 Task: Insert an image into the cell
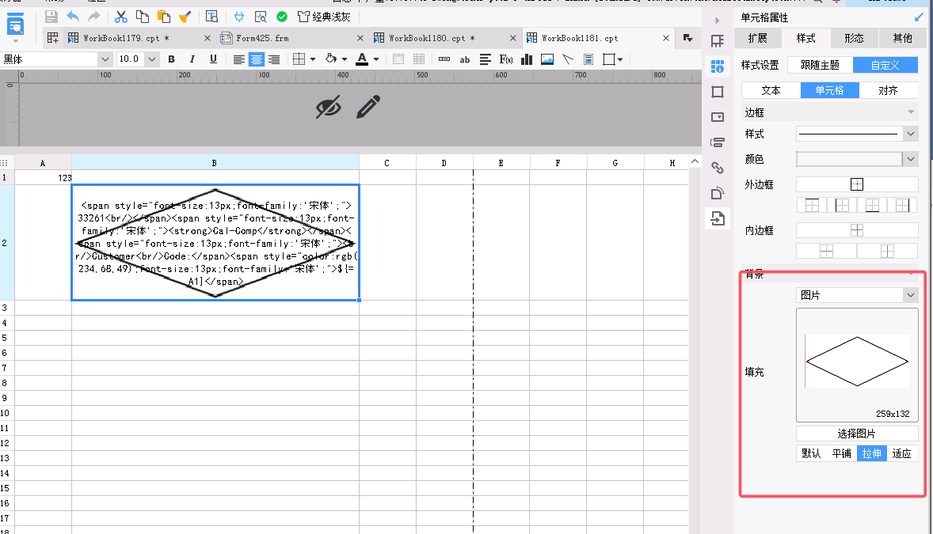tap(547, 59)
